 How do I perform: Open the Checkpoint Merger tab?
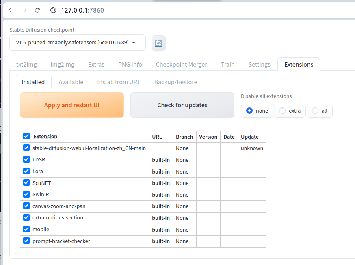click(181, 65)
